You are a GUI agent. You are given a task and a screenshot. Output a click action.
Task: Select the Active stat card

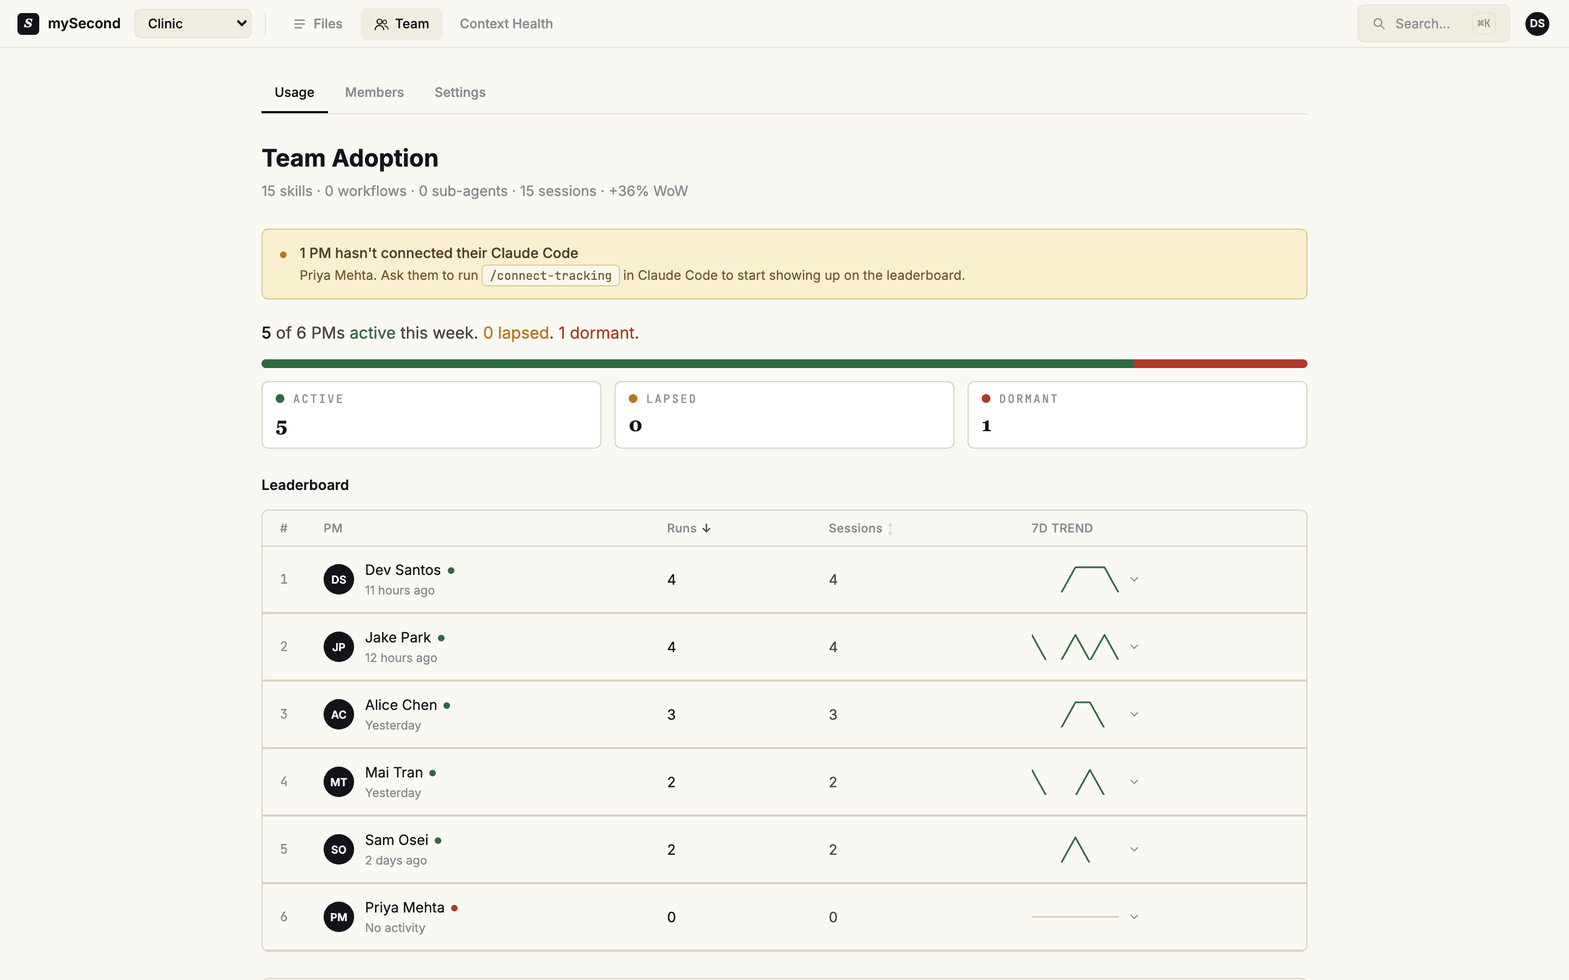pyautogui.click(x=431, y=415)
